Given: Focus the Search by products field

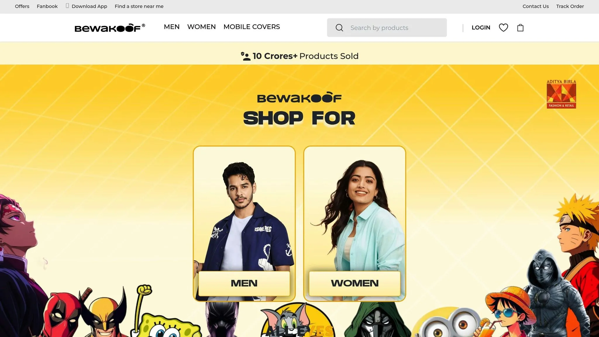Looking at the screenshot, I should 387,28.
